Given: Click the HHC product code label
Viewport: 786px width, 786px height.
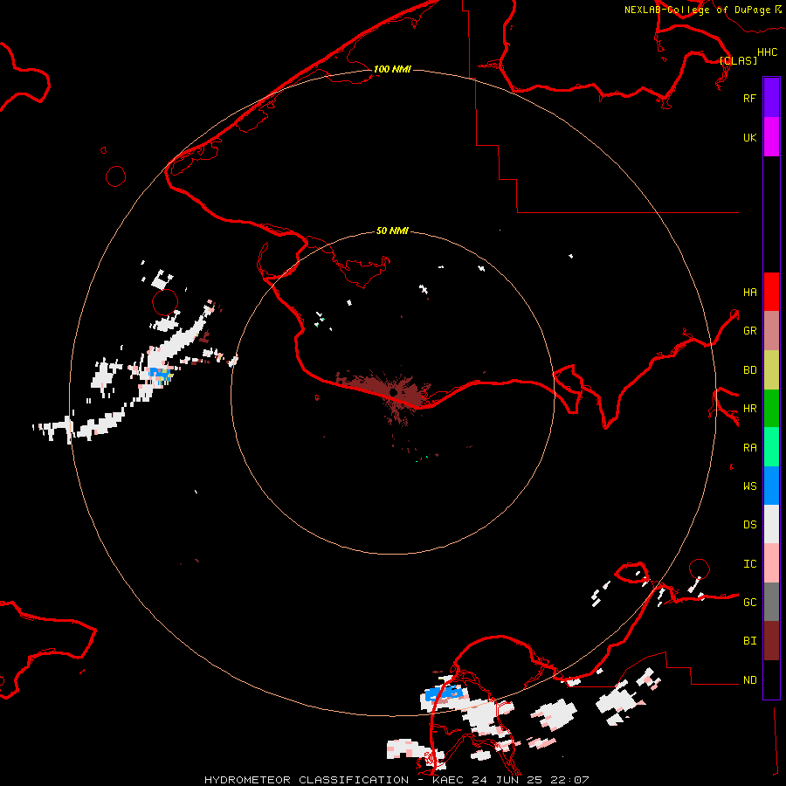Looking at the screenshot, I should pos(768,52).
